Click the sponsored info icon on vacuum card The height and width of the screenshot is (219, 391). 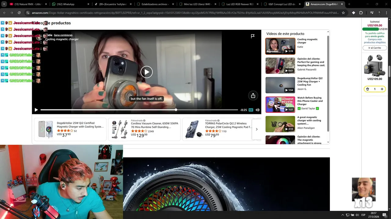tap(144, 120)
